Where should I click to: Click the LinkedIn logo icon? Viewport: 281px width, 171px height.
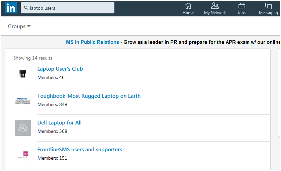point(11,8)
